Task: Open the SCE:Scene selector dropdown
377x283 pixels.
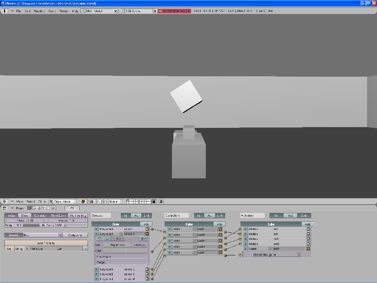Action: [122, 11]
